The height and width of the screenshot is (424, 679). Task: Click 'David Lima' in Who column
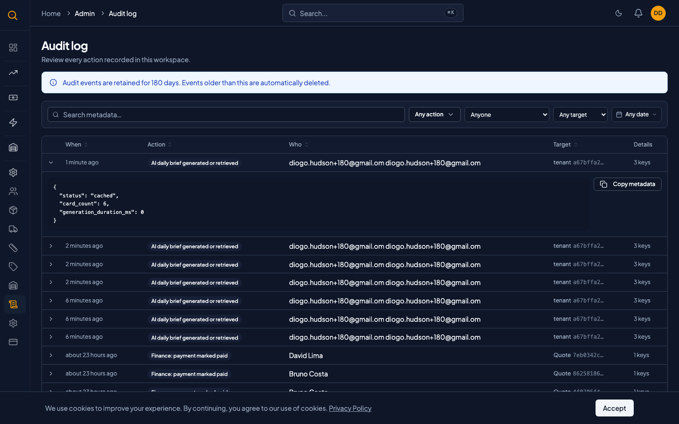(306, 356)
